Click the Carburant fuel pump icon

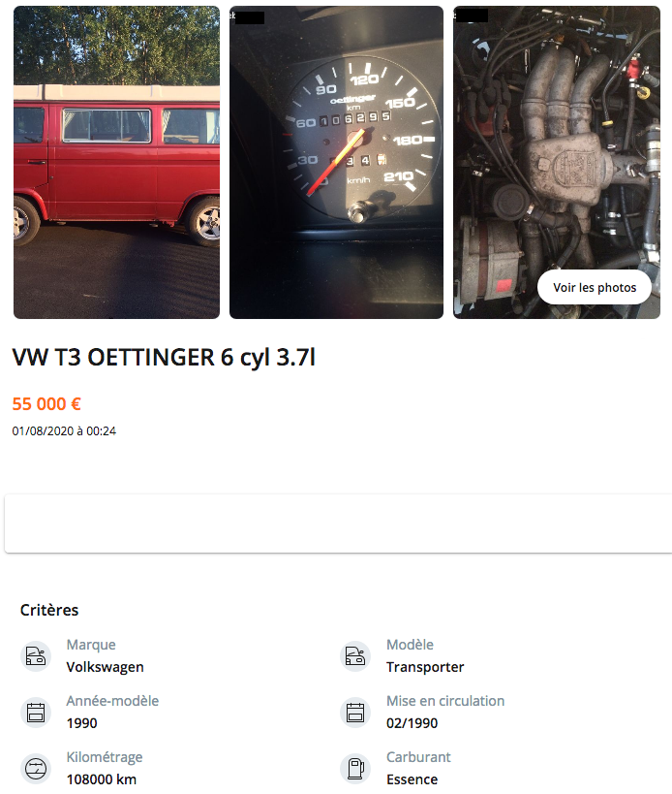pos(355,769)
